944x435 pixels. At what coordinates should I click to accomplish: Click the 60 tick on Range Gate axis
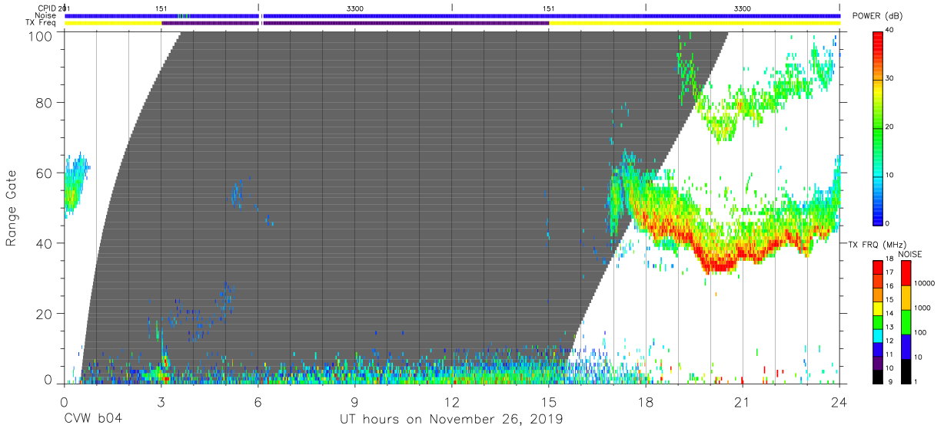tap(45, 173)
